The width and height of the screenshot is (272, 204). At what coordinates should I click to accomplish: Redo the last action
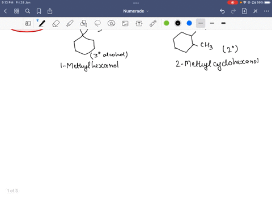(233, 11)
